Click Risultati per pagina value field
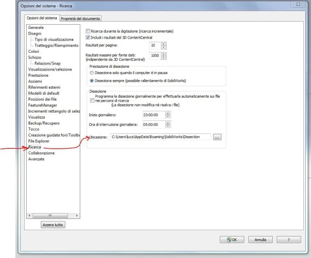The image size is (311, 258). (155, 46)
